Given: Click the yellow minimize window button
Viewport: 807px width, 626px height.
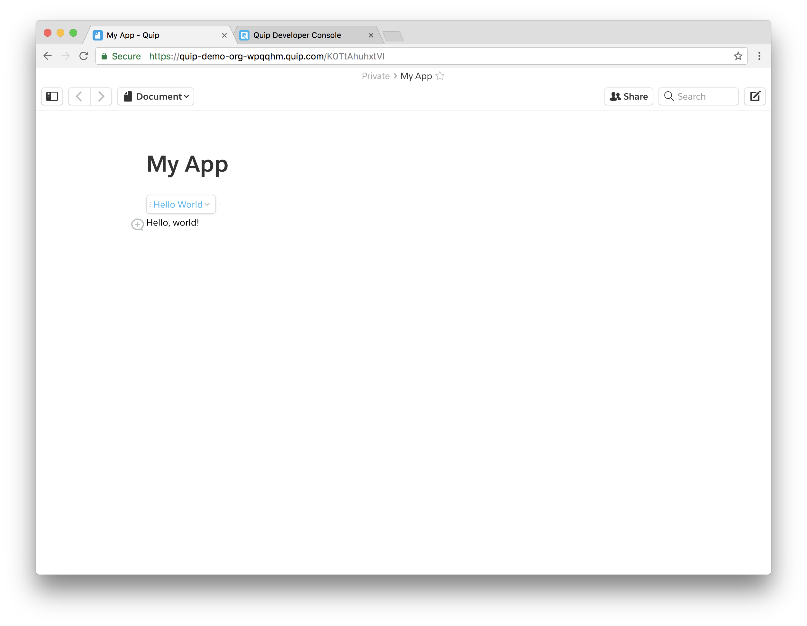Looking at the screenshot, I should 60,33.
